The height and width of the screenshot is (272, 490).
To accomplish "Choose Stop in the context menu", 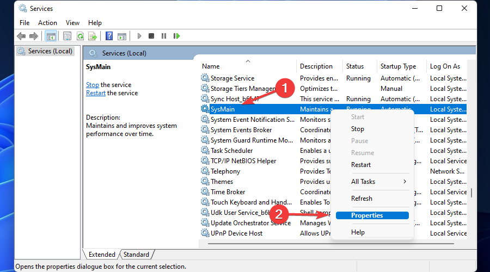I will [x=358, y=129].
